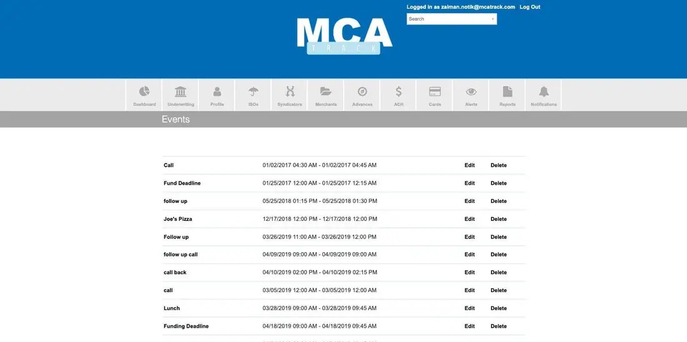The width and height of the screenshot is (687, 342).
Task: Go to Profile person icon
Action: [217, 92]
